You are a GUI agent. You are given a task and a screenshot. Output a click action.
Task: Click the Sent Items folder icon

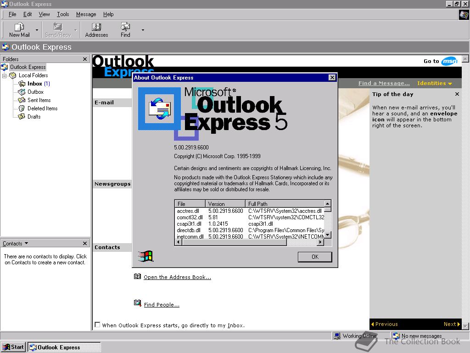(22, 100)
